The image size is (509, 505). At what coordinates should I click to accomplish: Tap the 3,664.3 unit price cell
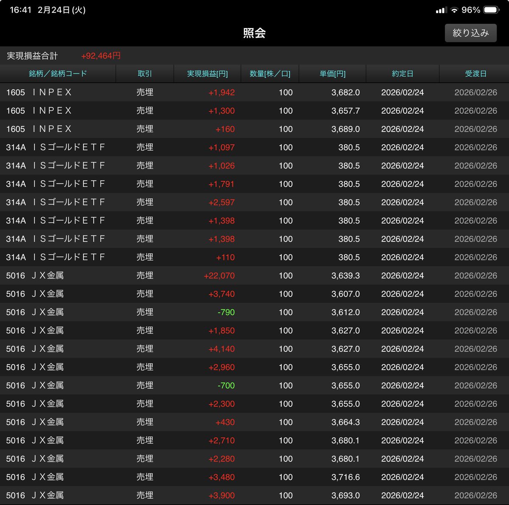345,422
